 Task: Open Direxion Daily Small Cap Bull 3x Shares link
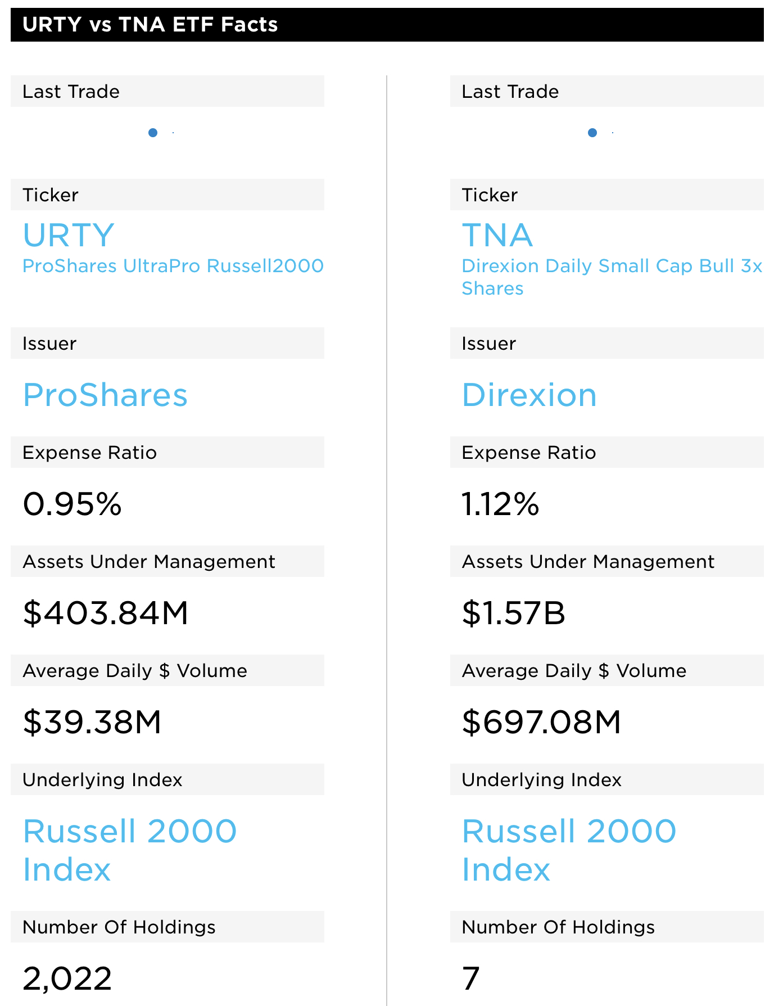pos(612,277)
